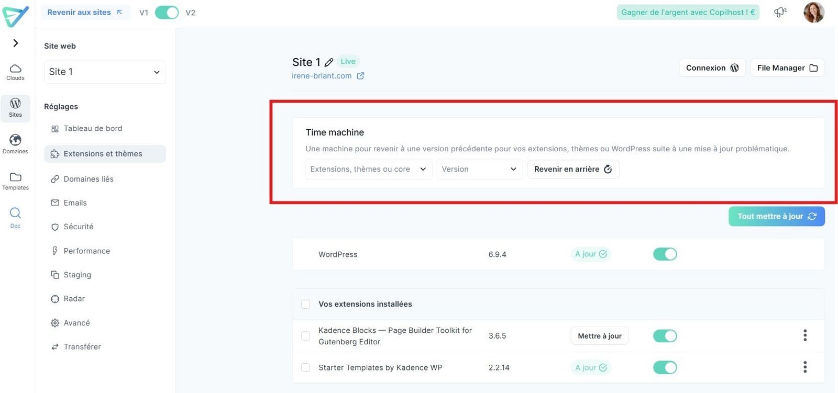
Task: Toggle the Starter Templates extension switch
Action: 665,367
